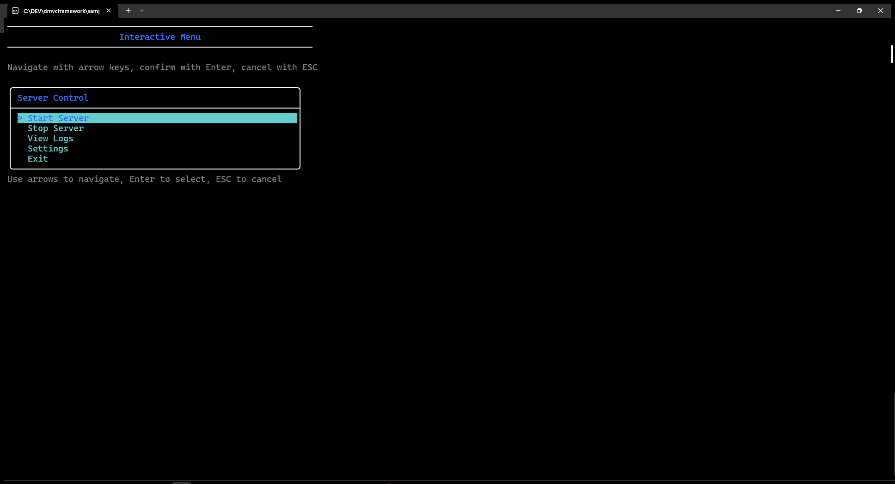Minimize the terminal window
Screen dimensions: 895x484
(x=838, y=11)
